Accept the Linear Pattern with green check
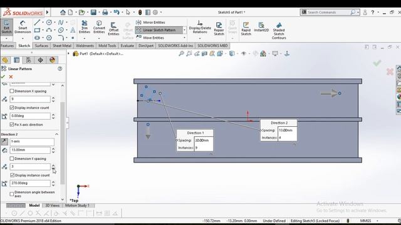Screen dimensions: 401x225 (x=3, y=77)
